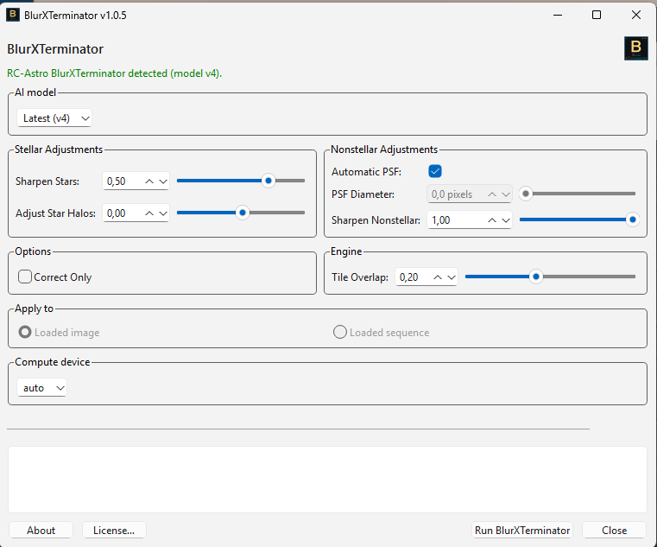657x547 pixels.
Task: Click the title bar app icon
Action: point(13,15)
